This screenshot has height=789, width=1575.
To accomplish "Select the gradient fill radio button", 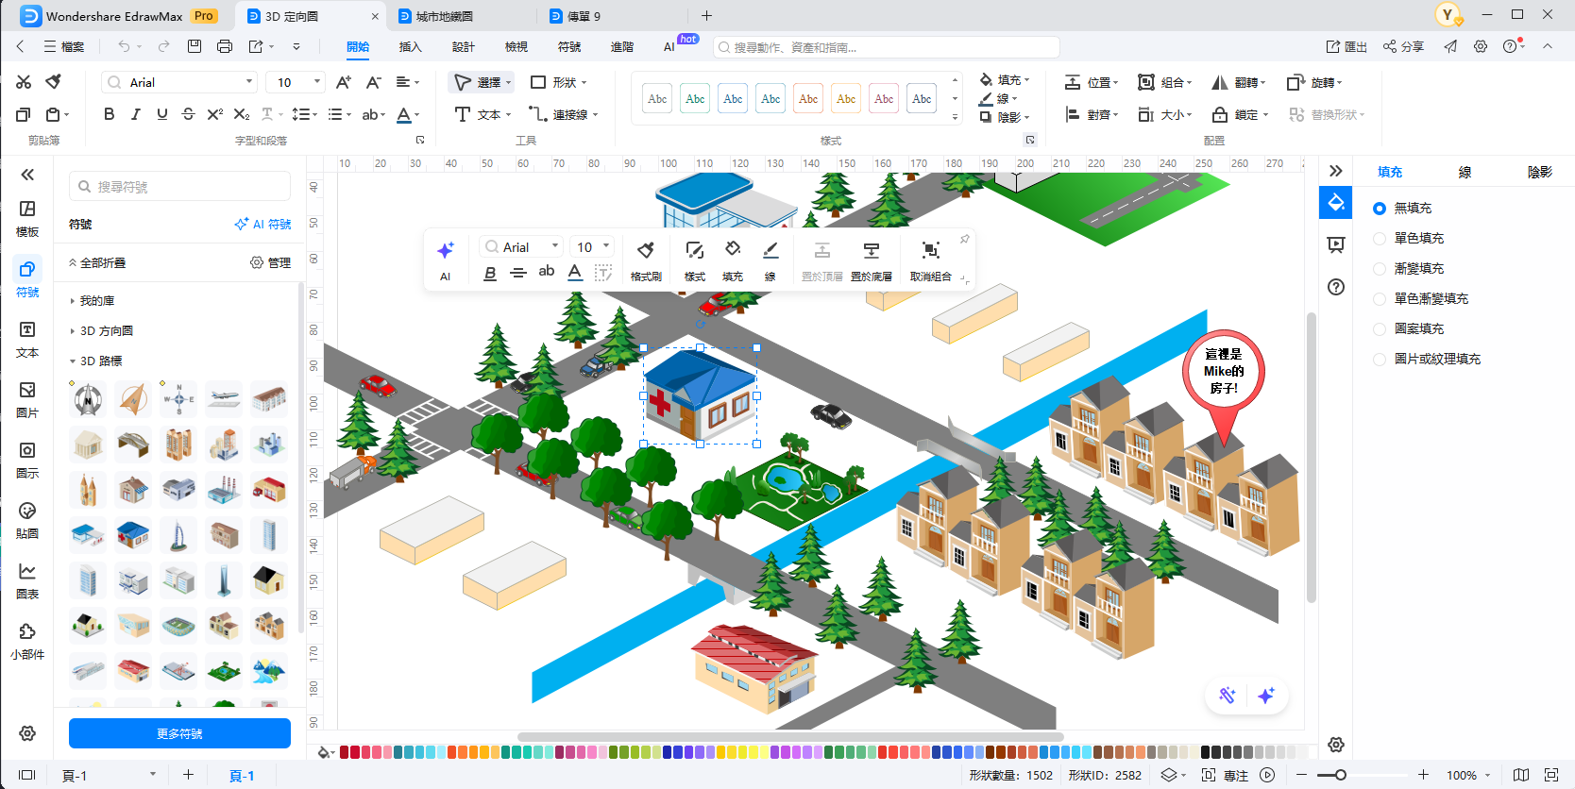I will 1380,269.
